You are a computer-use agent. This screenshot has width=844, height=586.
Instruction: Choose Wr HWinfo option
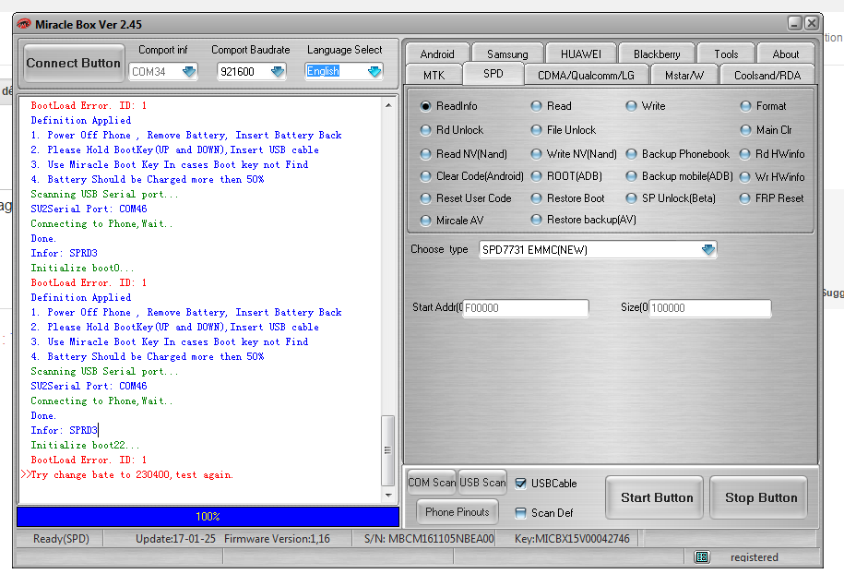[x=745, y=176]
